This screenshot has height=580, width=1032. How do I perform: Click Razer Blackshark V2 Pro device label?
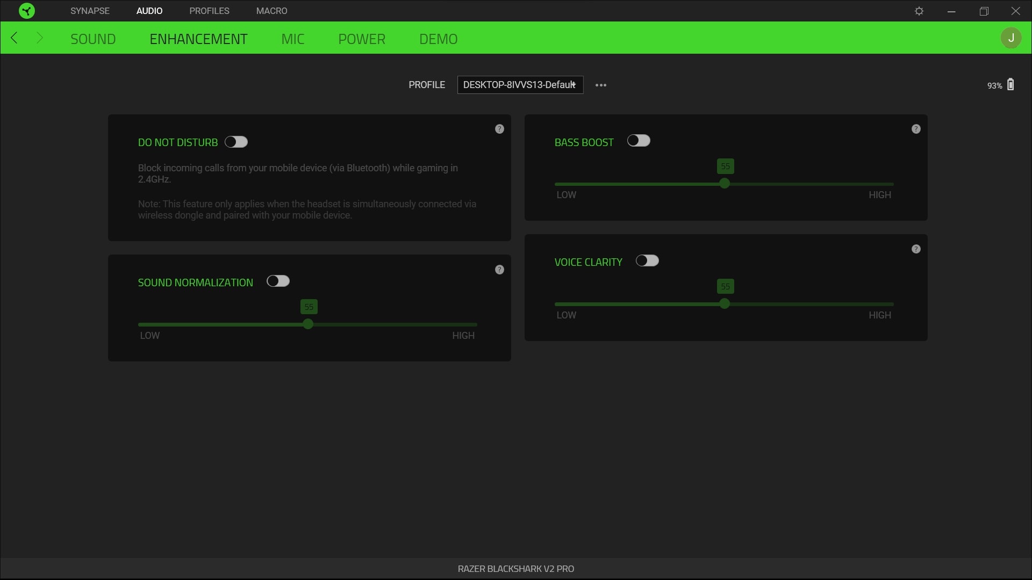coord(516,569)
